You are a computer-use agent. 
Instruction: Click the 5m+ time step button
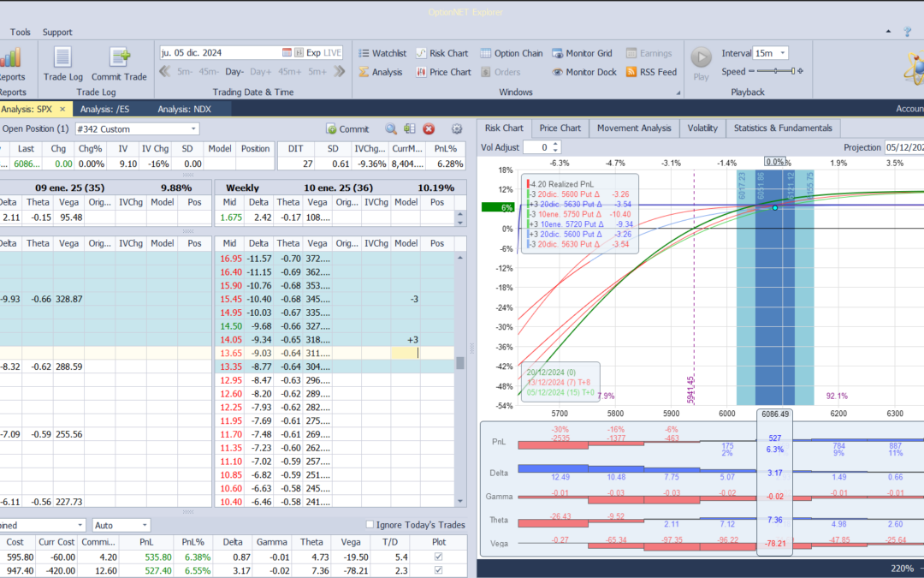coord(317,71)
